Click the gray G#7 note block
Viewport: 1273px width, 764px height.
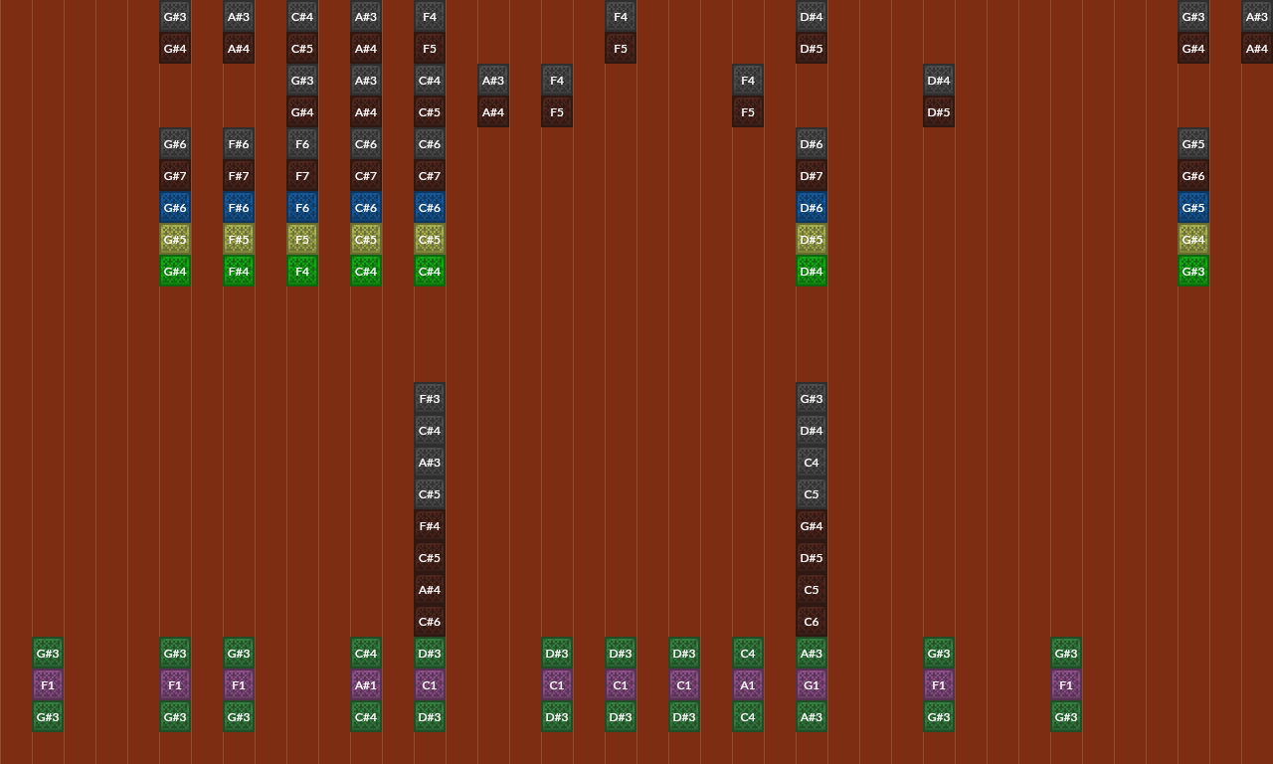pos(175,175)
